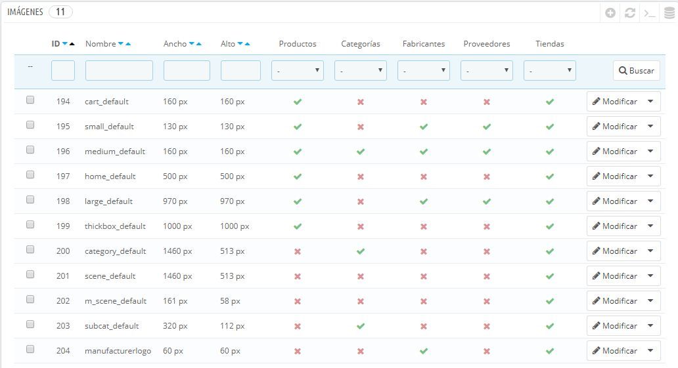
Task: Expand the actions arrow beside small_default Modificar
Action: pos(651,127)
